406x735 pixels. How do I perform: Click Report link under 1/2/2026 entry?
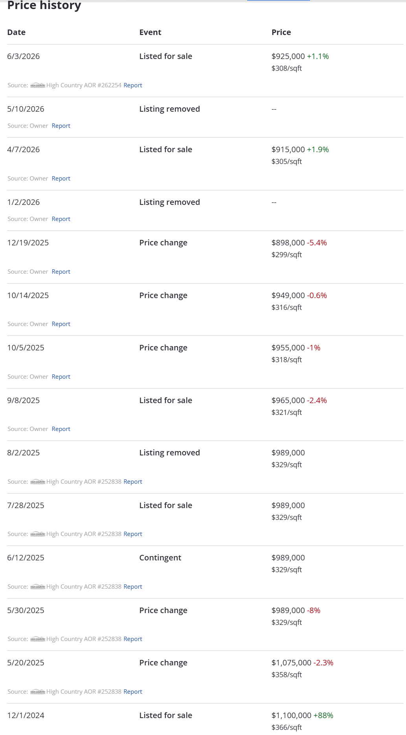61,219
